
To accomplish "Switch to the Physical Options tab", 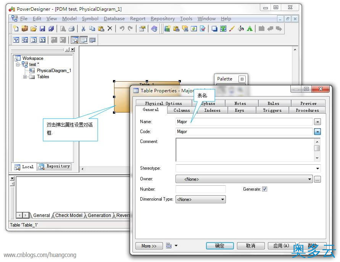I will tap(163, 103).
